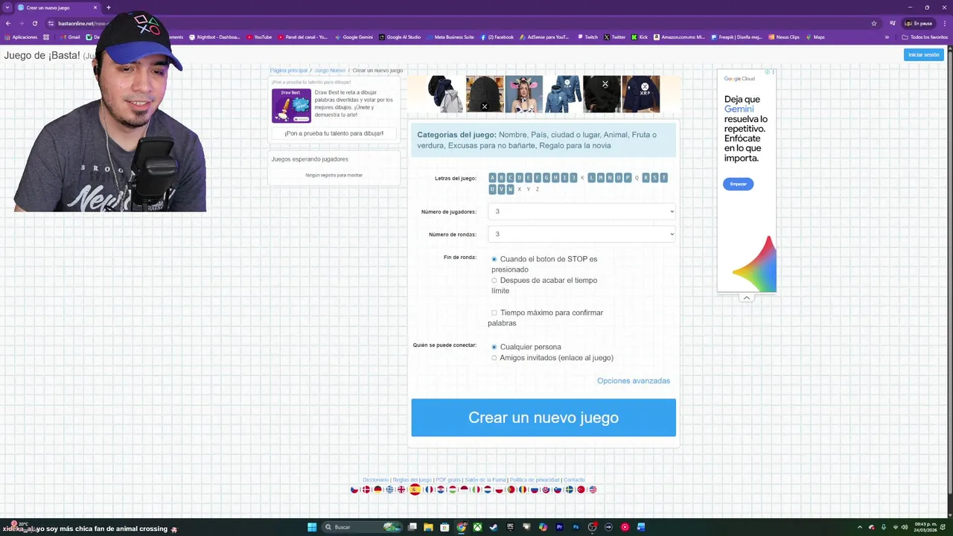This screenshot has width=953, height=536.
Task: Select the Czech flag language icon
Action: pyautogui.click(x=354, y=490)
